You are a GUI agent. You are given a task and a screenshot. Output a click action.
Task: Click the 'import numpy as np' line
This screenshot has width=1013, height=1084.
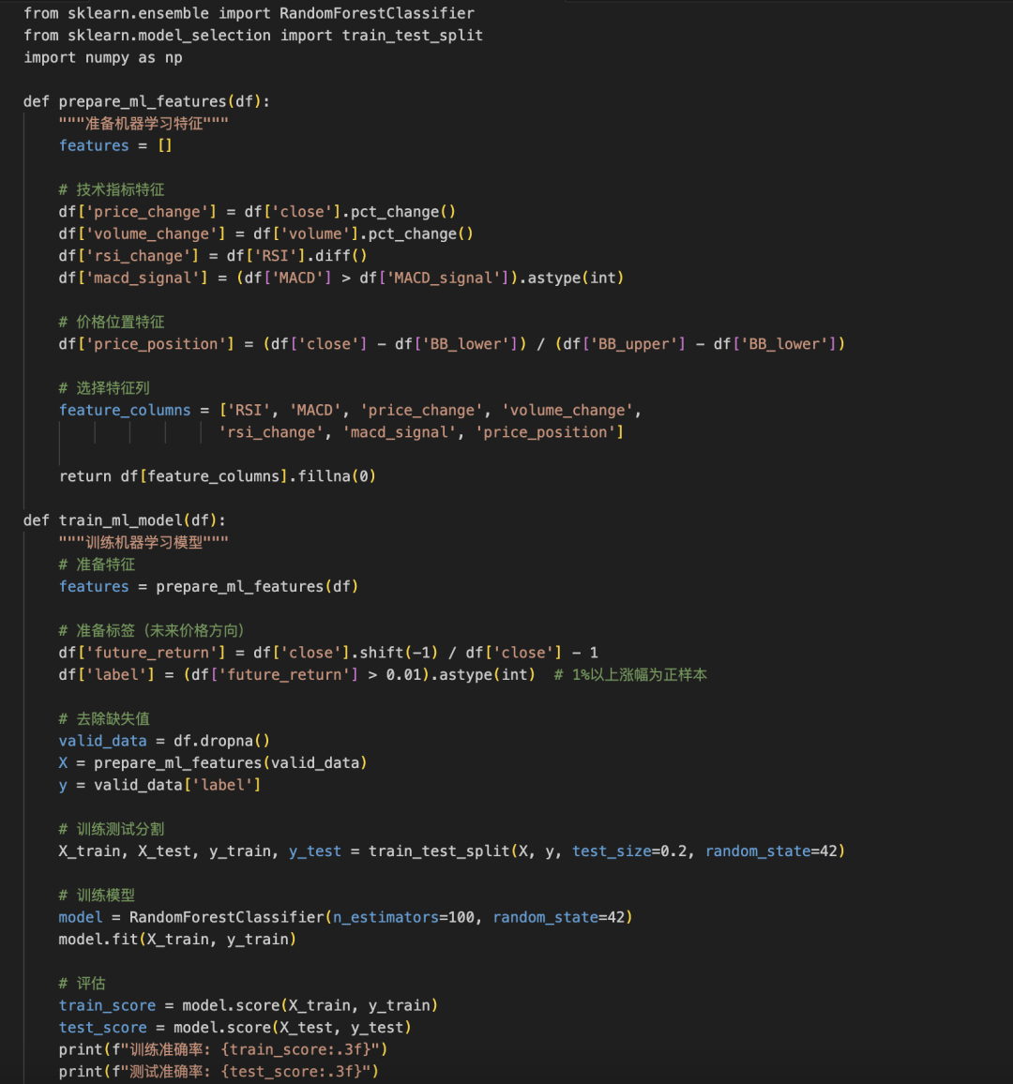click(103, 57)
